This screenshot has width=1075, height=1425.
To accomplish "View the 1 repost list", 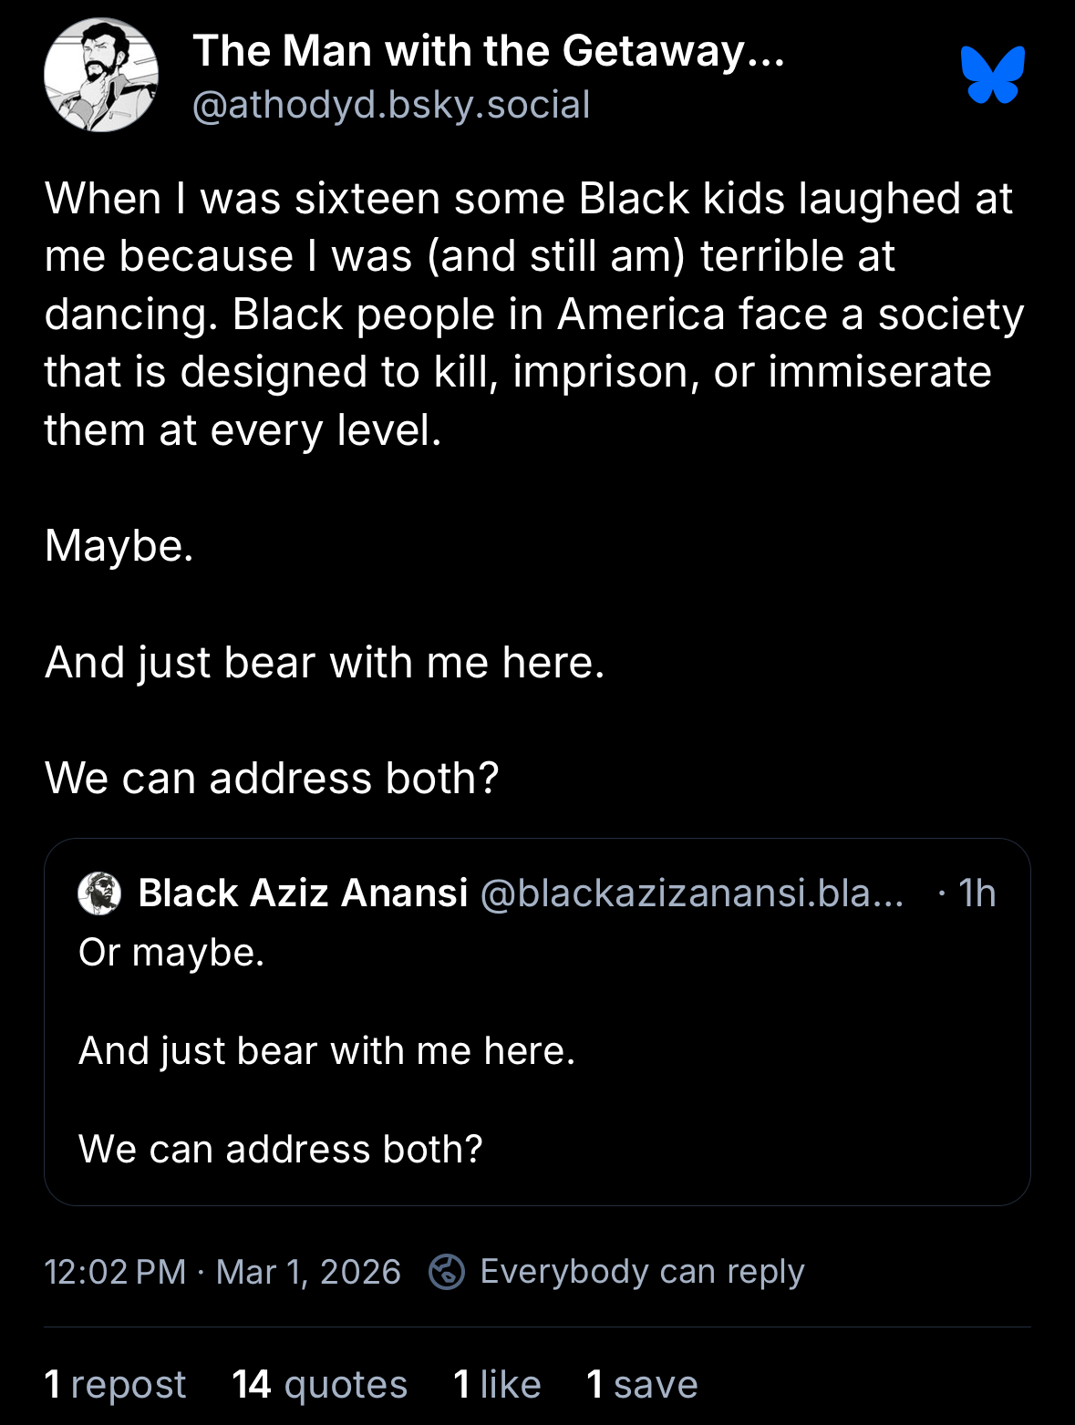I will coord(115,1384).
